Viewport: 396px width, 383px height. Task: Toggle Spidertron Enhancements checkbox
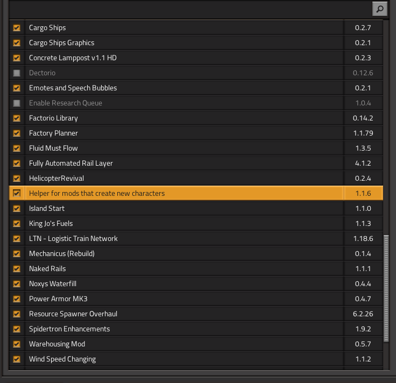coord(17,329)
